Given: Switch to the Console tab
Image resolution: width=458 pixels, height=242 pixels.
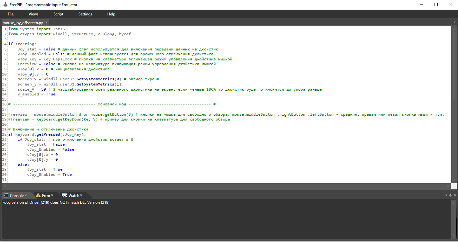Looking at the screenshot, I should tap(17, 195).
